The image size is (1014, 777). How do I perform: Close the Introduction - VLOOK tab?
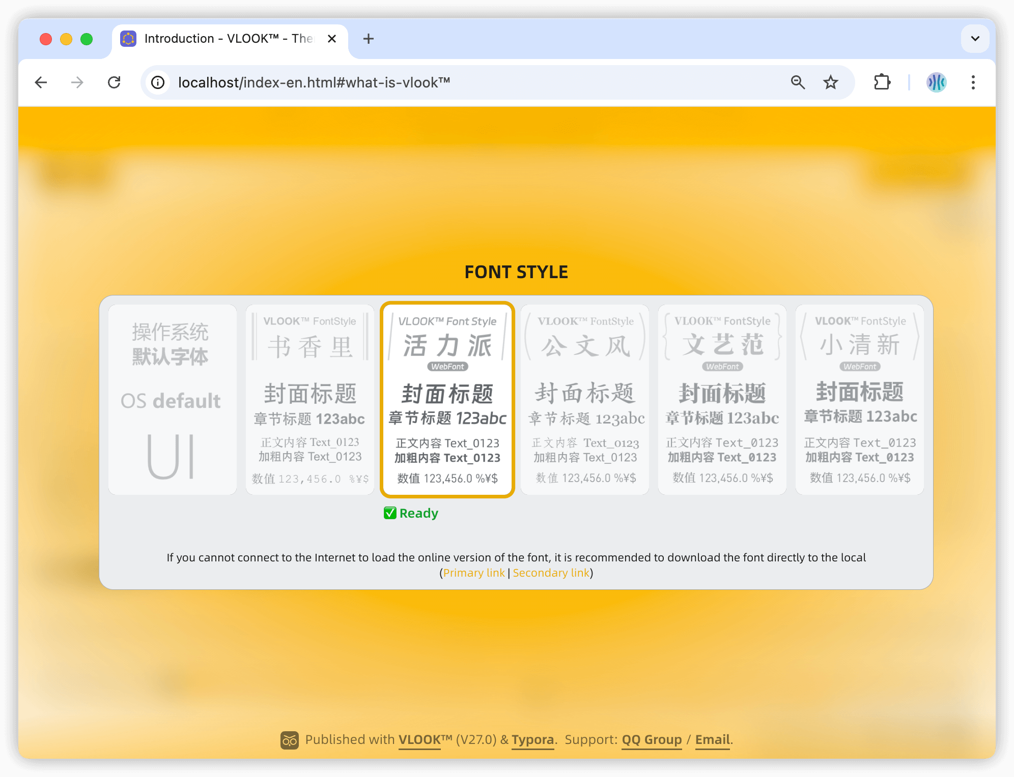[x=332, y=39]
